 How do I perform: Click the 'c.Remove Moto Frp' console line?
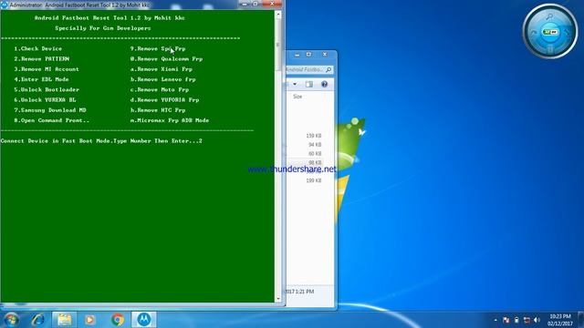[x=160, y=89]
